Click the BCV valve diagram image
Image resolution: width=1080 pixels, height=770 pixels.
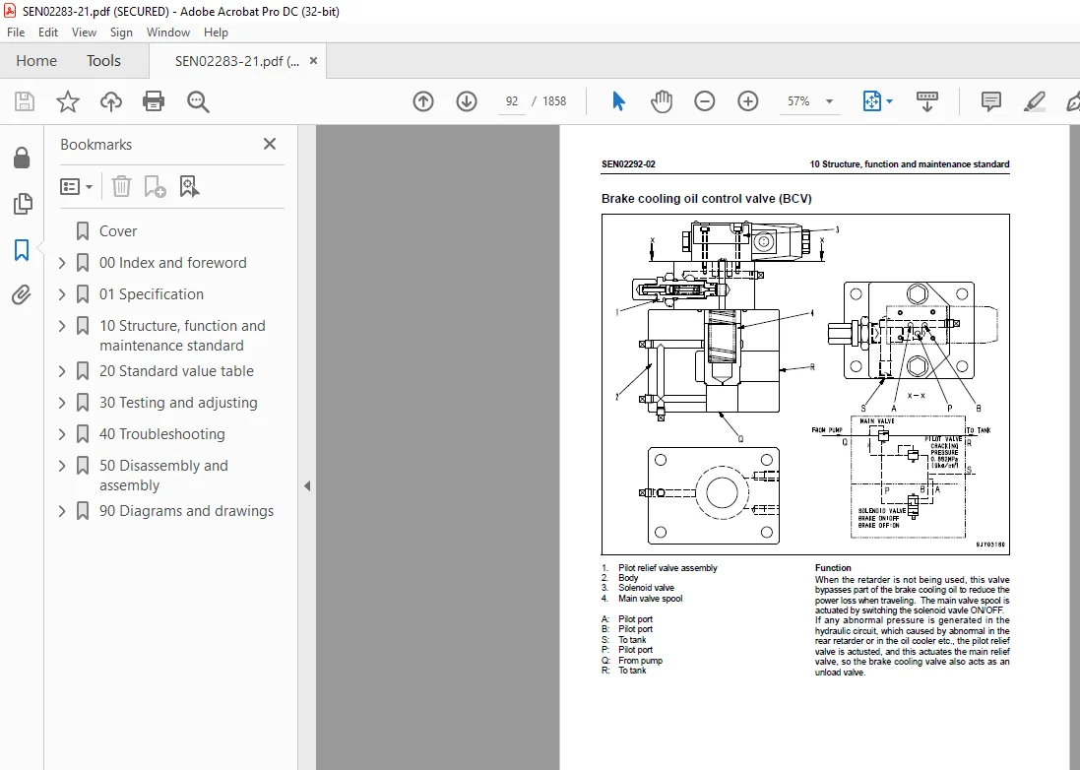(x=805, y=384)
